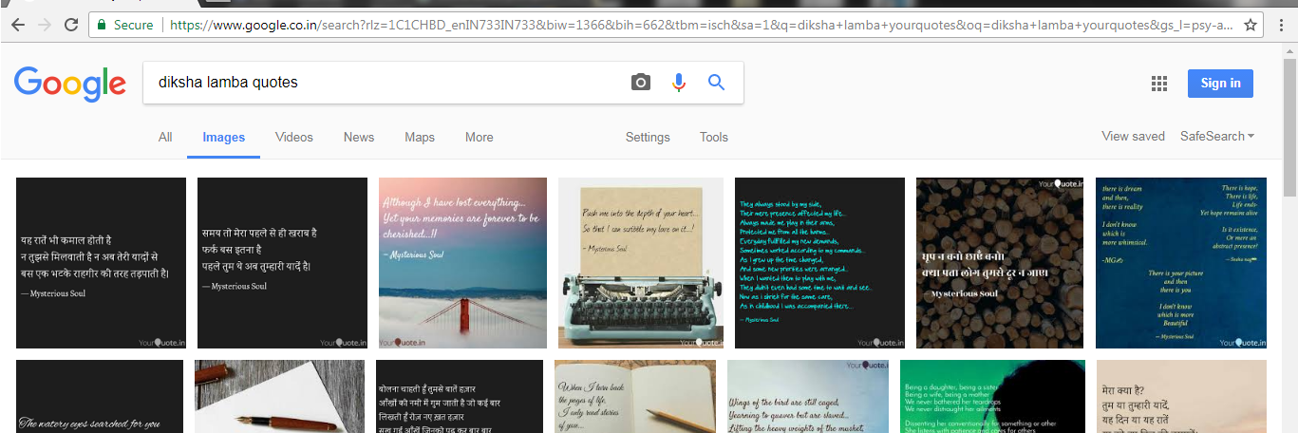Open the Golden Gate bridge quote image
The image size is (1298, 433).
(462, 263)
